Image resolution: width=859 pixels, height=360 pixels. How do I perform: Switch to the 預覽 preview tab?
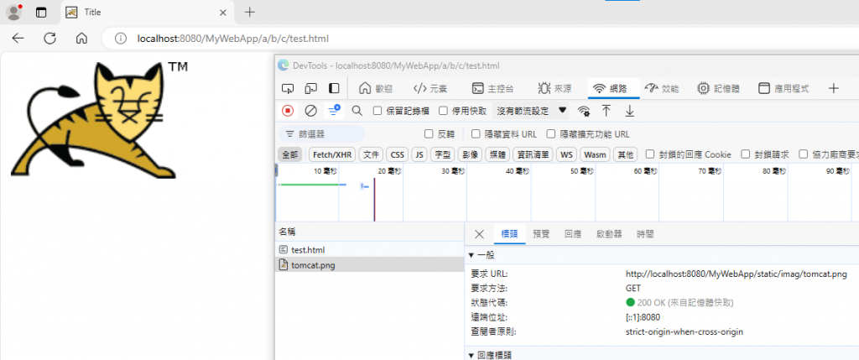coord(541,234)
